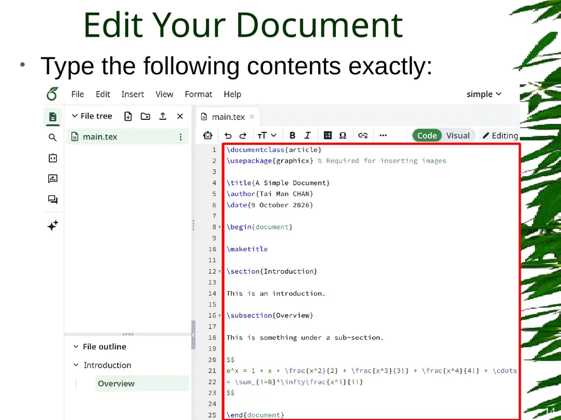
Task: Click the \date{9 October 2026} line
Action: (x=270, y=205)
